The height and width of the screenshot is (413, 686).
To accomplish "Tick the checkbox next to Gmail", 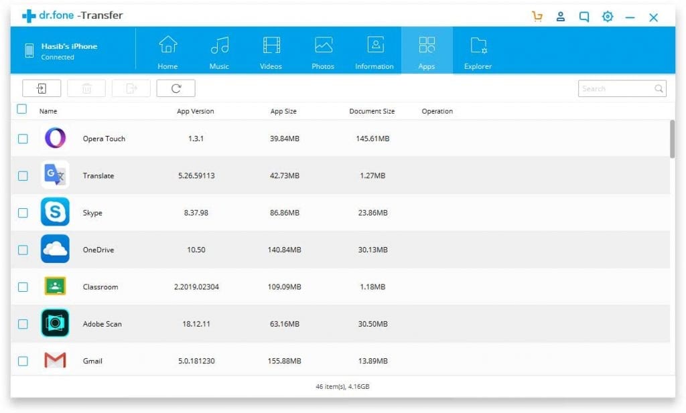I will 23,361.
